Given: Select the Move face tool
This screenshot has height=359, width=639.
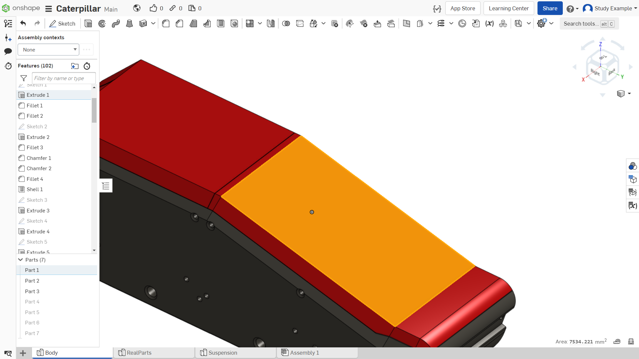Looking at the screenshot, I should coord(377,24).
